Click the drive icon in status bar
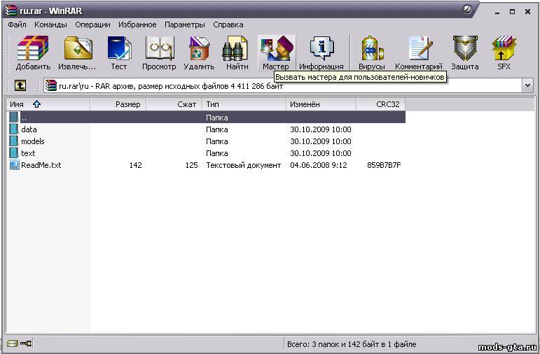 click(x=12, y=344)
